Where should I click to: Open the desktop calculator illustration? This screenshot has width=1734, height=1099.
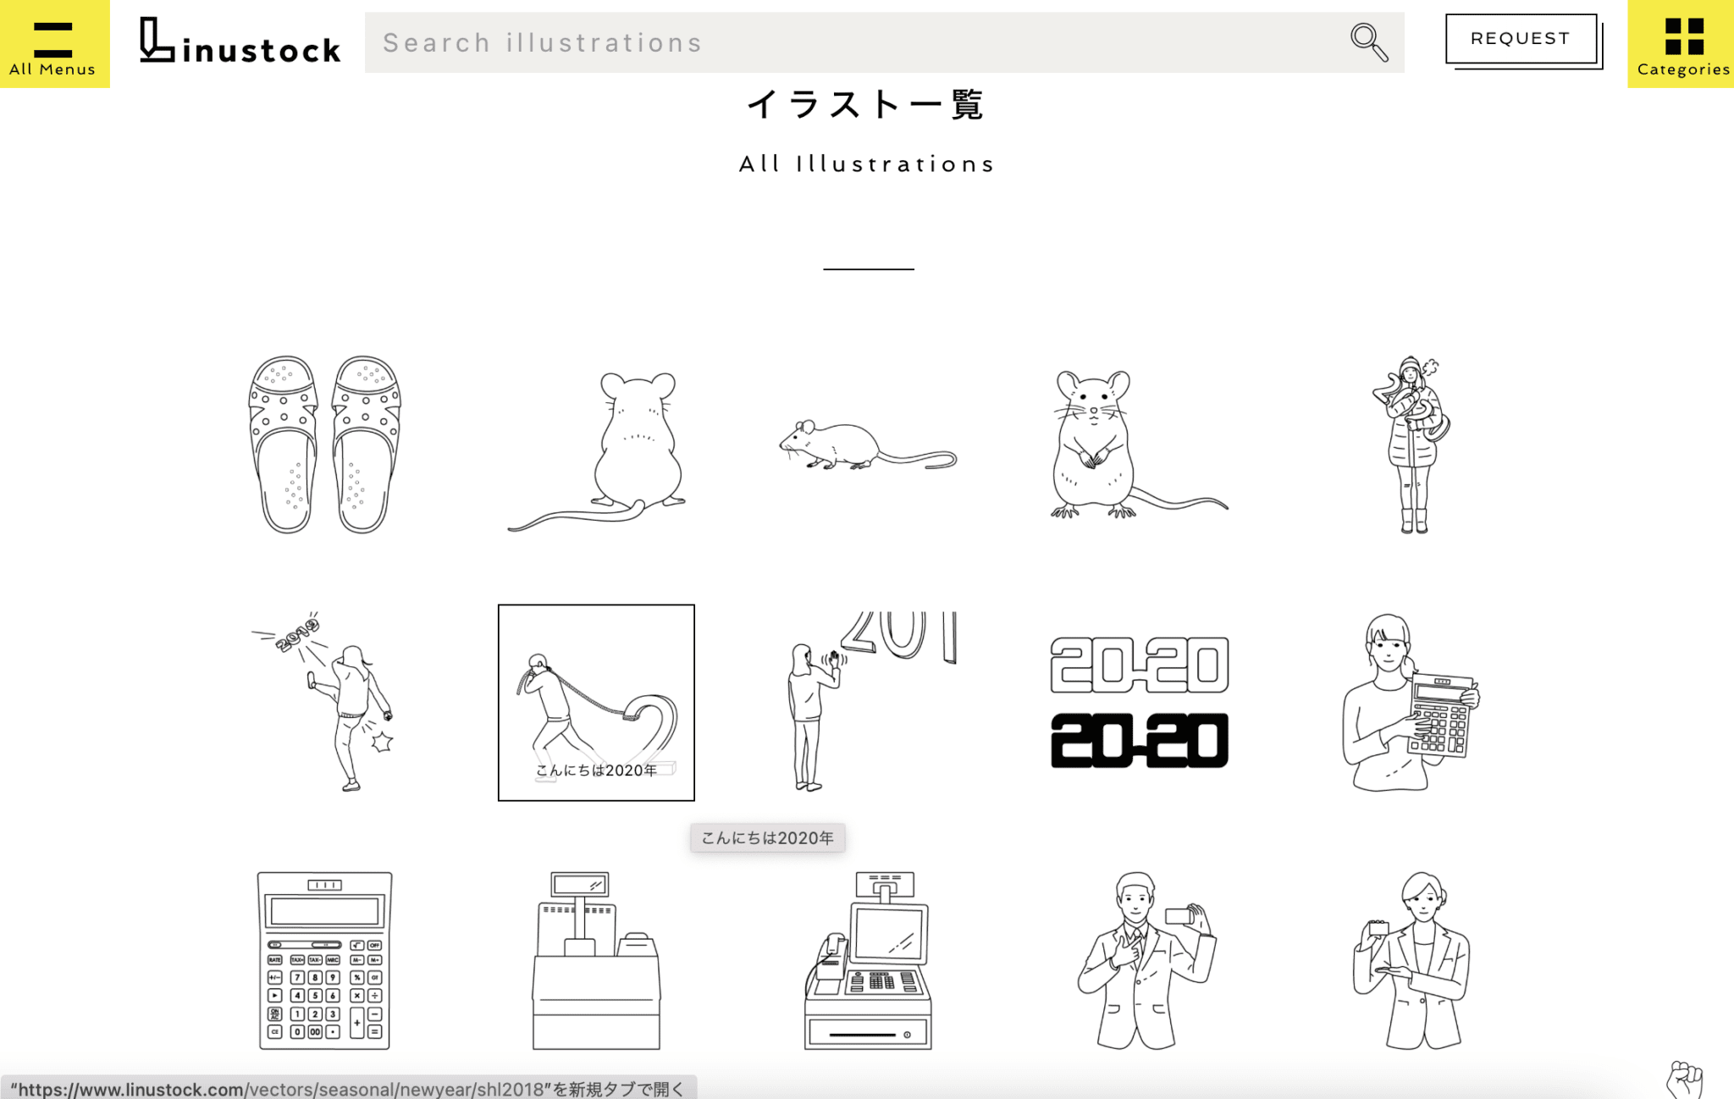coord(324,961)
